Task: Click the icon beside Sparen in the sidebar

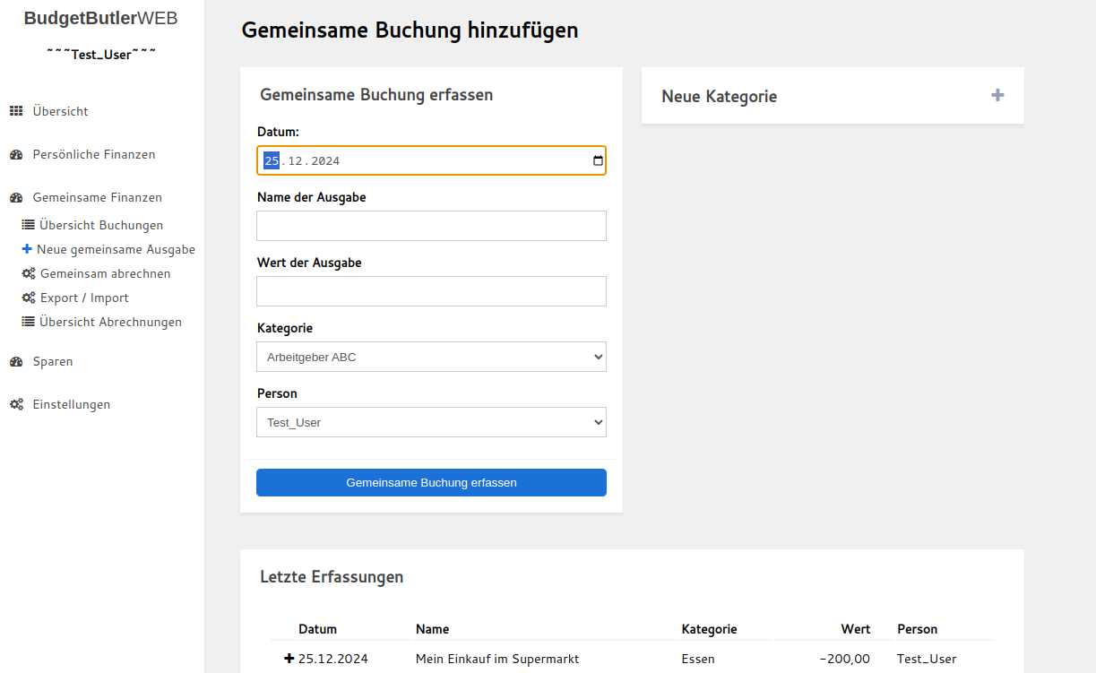Action: [14, 360]
